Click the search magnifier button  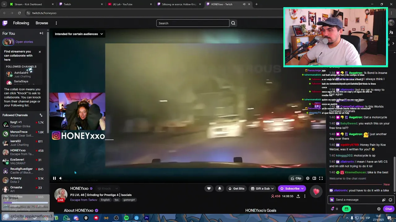[x=233, y=23]
